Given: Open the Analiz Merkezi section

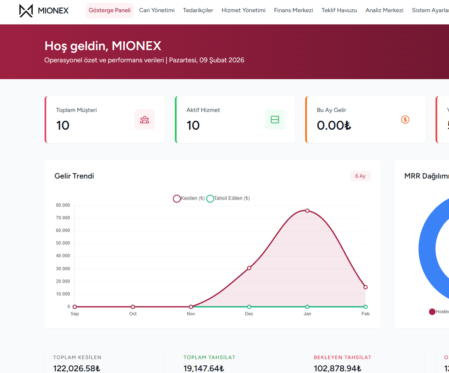Looking at the screenshot, I should [384, 10].
